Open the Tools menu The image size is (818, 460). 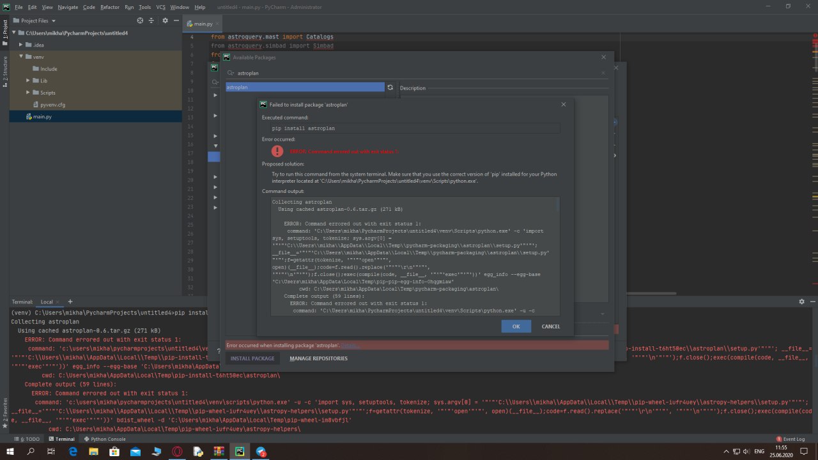point(145,6)
